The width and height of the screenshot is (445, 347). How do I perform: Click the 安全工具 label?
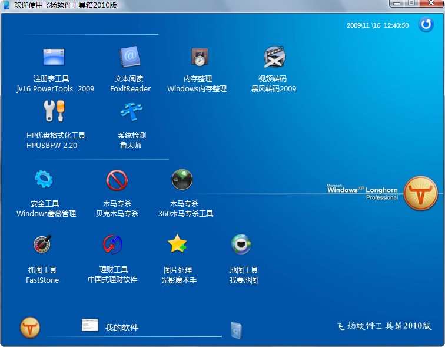click(45, 204)
